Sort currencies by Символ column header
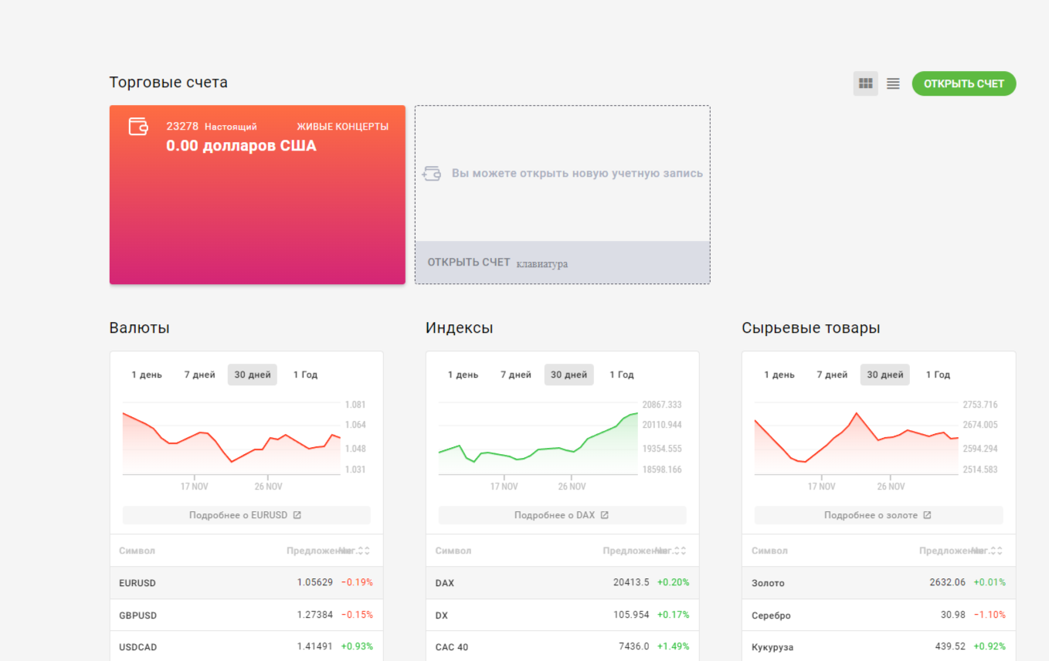1049x661 pixels. [x=137, y=551]
